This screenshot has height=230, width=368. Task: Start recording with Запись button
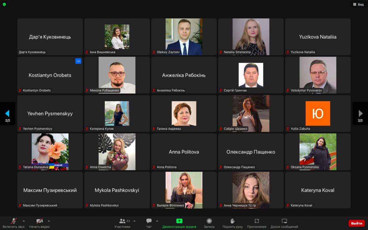[209, 223]
